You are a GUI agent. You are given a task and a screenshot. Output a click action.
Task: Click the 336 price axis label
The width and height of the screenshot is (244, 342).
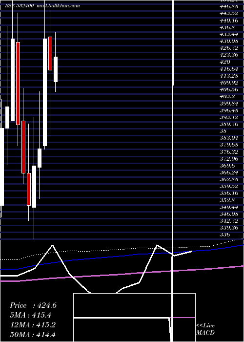[225, 235]
